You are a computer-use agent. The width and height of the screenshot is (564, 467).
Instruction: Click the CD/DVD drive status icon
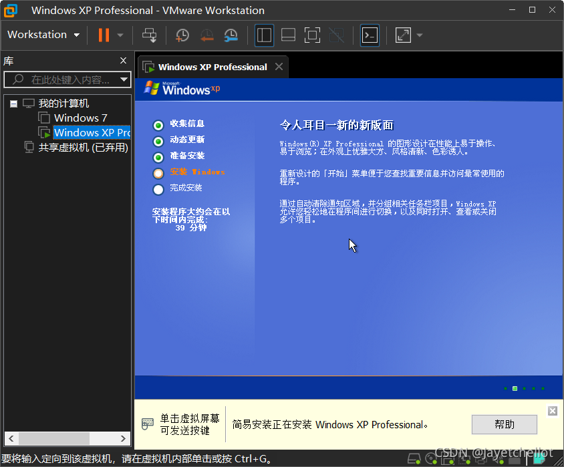coord(430,459)
